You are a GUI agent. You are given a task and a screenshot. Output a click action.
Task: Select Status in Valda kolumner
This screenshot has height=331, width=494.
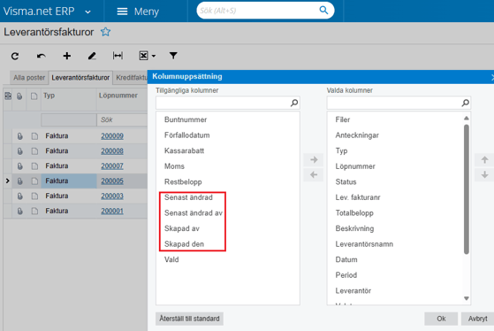click(x=346, y=181)
